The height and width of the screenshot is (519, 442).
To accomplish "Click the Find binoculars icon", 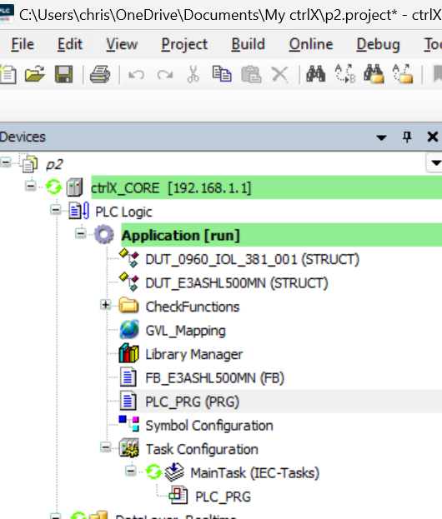I will point(315,74).
